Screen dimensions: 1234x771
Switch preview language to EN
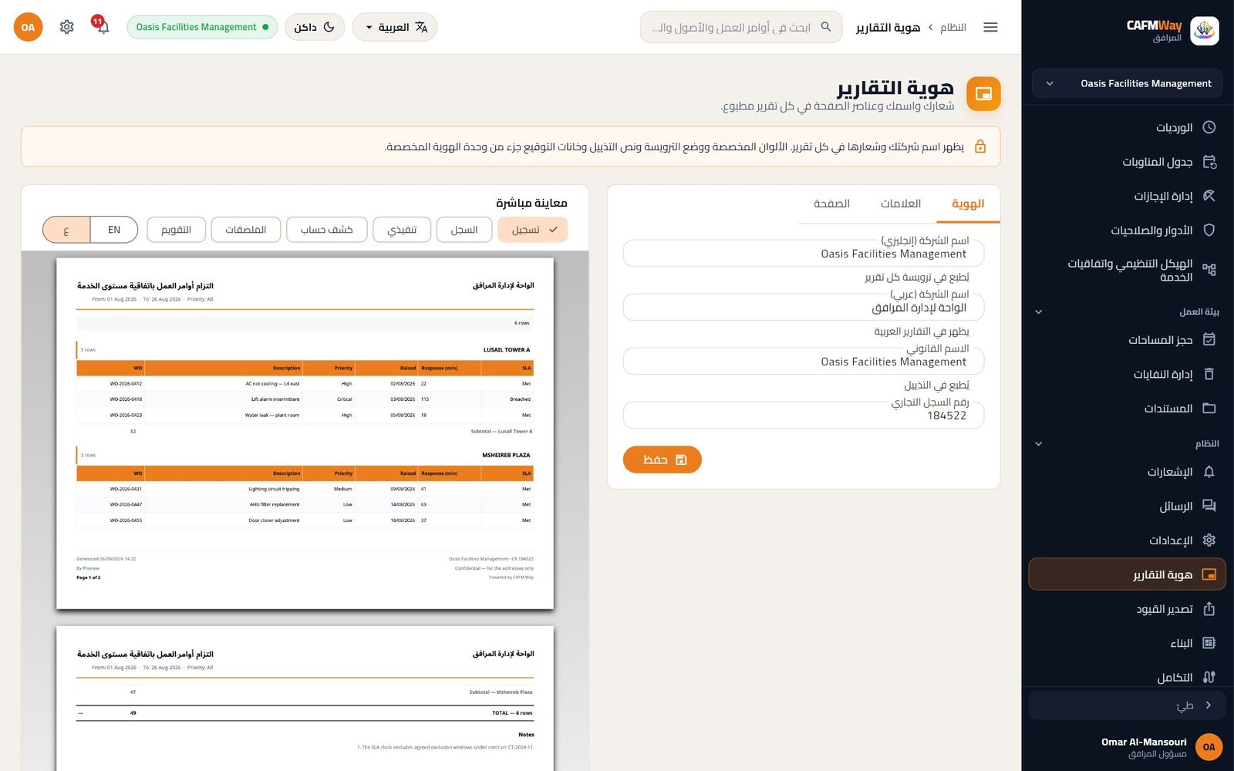(x=114, y=230)
